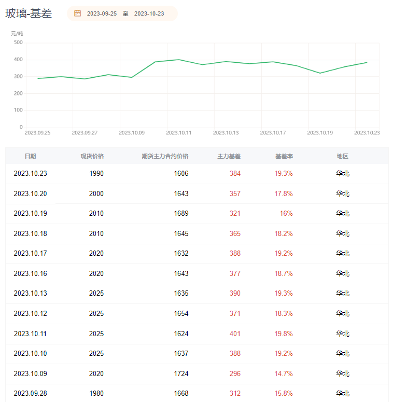Click the 玻璃-基差 chart title

click(29, 13)
